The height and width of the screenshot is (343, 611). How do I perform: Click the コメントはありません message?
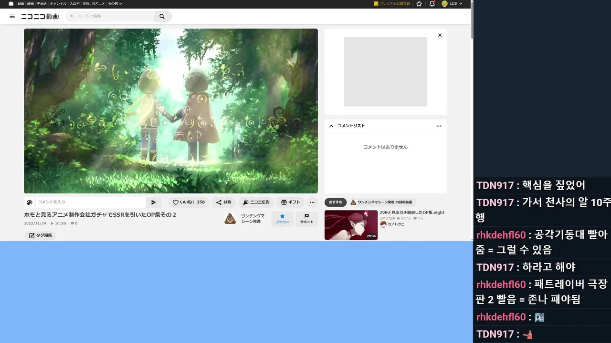coord(385,147)
